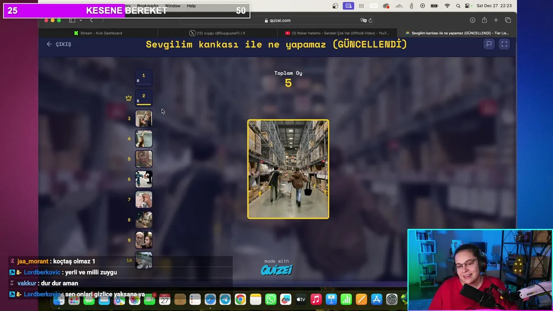This screenshot has width=553, height=311.
Task: Open the flag report icon
Action: click(x=489, y=44)
